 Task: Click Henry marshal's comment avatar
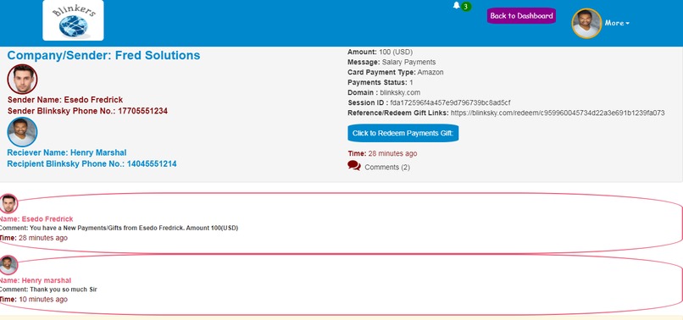point(8,265)
